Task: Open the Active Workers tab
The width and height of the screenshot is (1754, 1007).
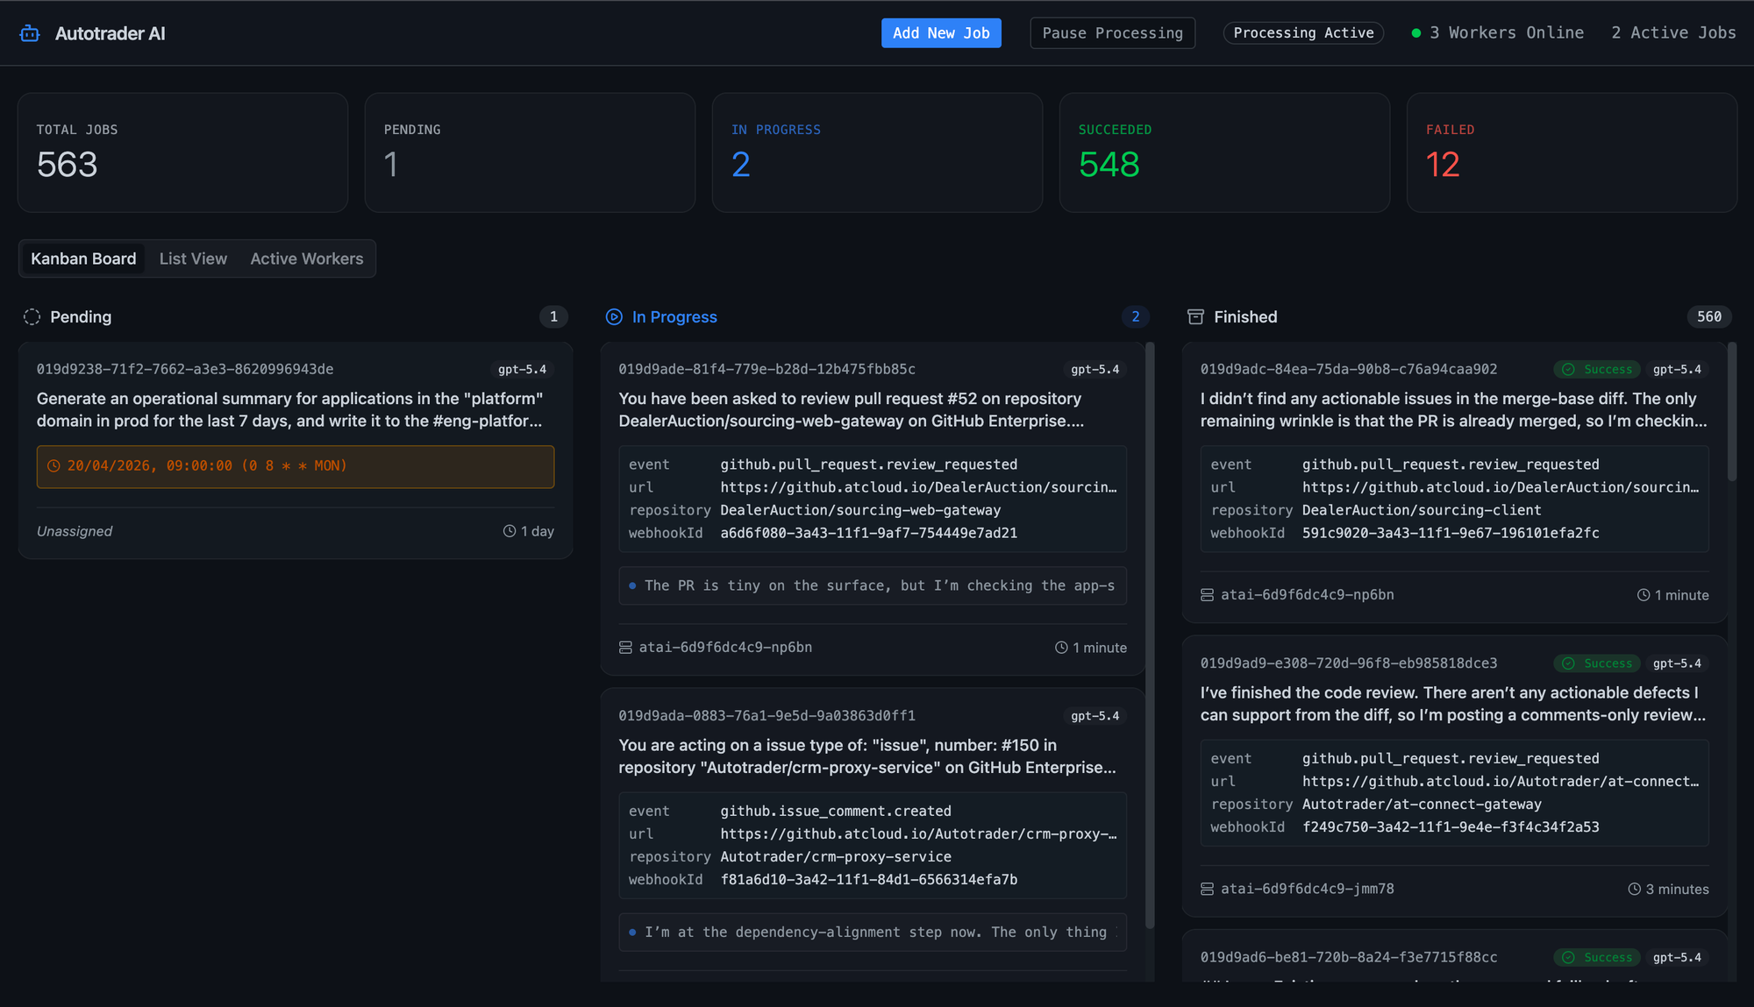Action: (306, 259)
